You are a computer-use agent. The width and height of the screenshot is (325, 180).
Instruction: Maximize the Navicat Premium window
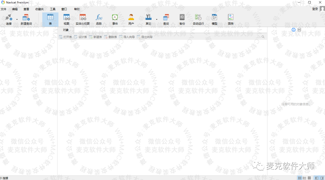309,2
